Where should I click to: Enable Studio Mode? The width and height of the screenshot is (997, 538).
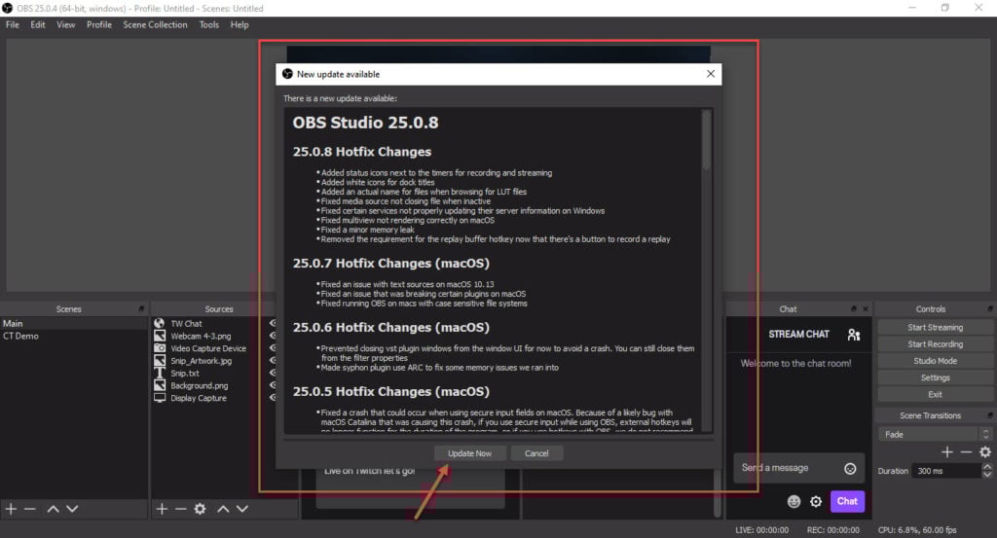pos(935,360)
